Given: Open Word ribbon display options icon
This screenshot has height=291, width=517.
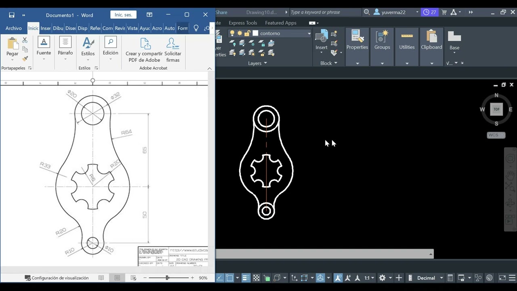Looking at the screenshot, I should point(149,15).
